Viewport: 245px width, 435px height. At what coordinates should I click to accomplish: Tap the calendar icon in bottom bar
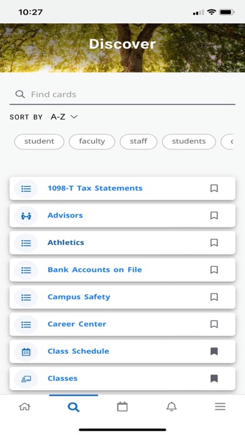pos(122,407)
